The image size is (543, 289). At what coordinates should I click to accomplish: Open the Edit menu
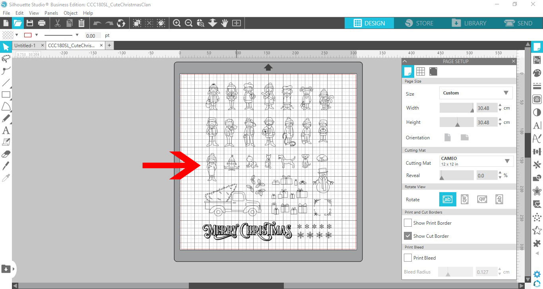point(19,13)
